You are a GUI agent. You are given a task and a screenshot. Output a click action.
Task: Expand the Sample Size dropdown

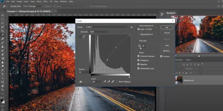click(33, 6)
